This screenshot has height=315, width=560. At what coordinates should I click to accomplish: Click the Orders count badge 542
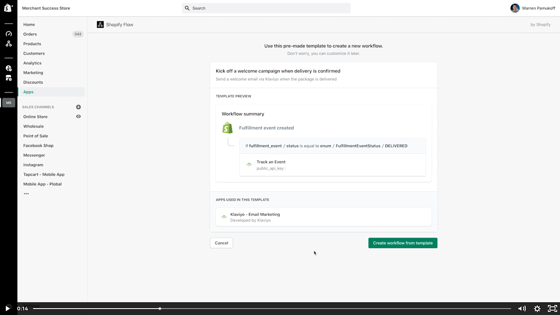coord(78,34)
